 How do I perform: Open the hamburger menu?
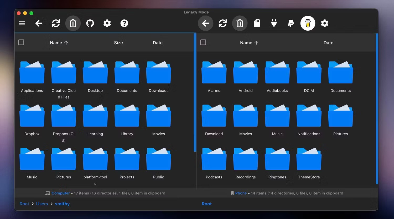[22, 23]
